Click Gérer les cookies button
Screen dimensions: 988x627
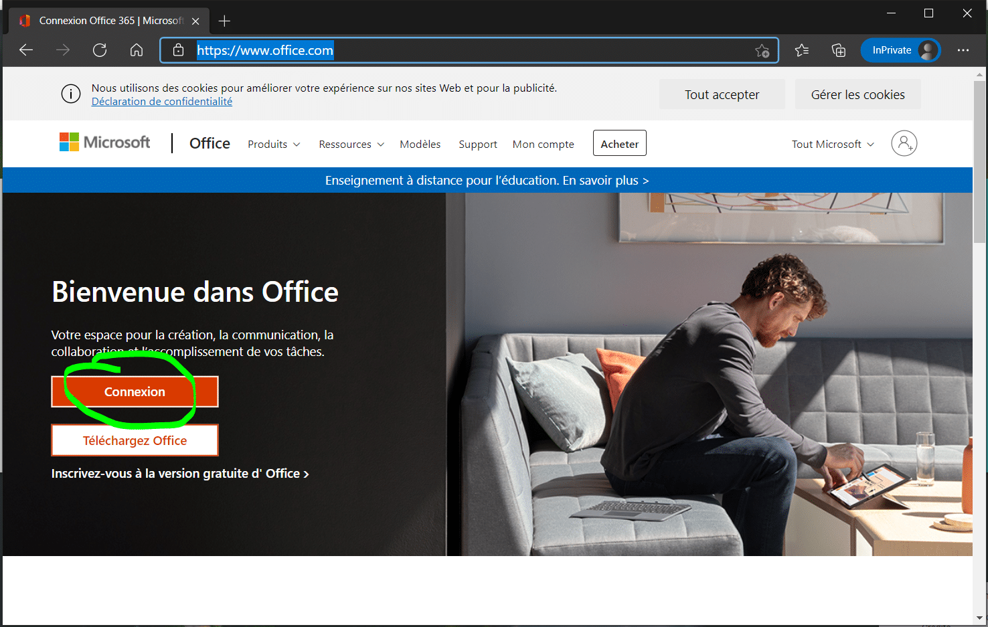click(x=857, y=94)
